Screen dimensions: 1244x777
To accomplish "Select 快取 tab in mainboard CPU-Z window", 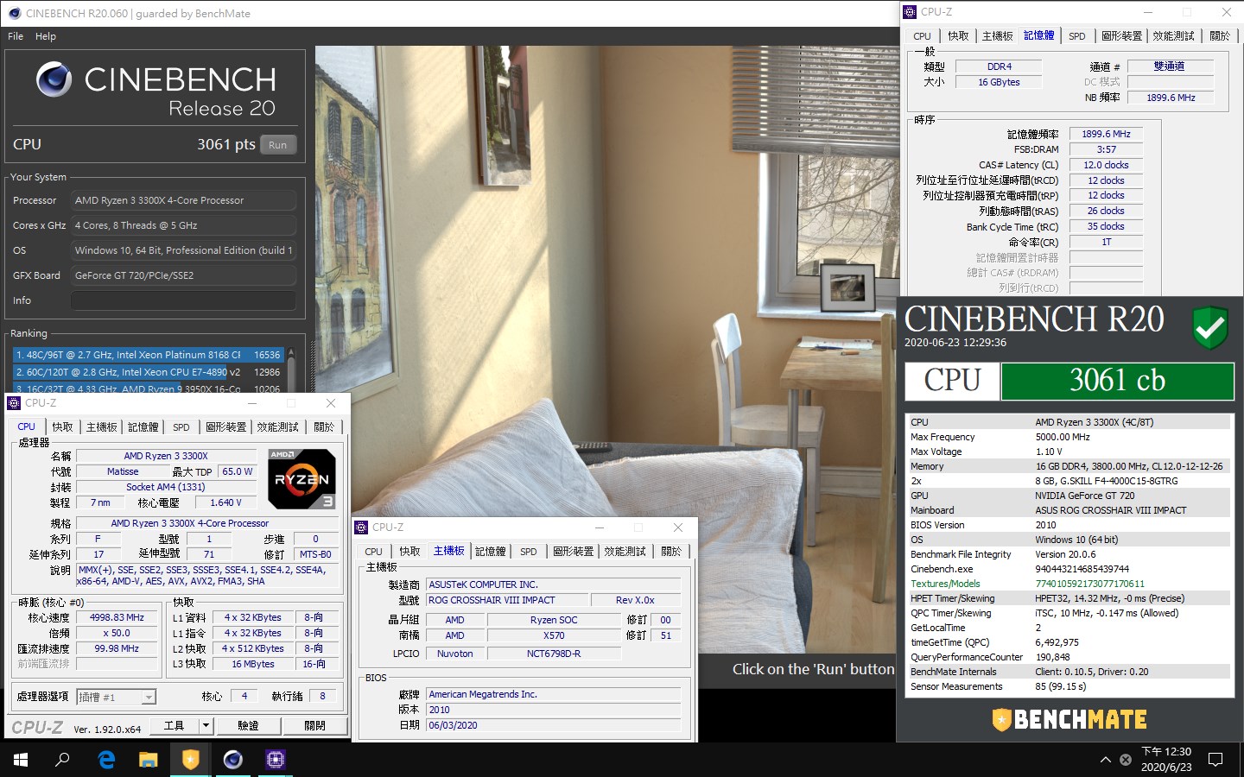I will (x=409, y=552).
